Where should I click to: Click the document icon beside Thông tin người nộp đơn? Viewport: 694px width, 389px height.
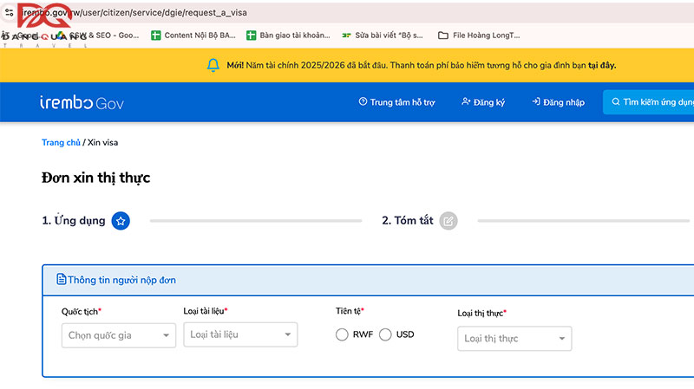coord(62,280)
